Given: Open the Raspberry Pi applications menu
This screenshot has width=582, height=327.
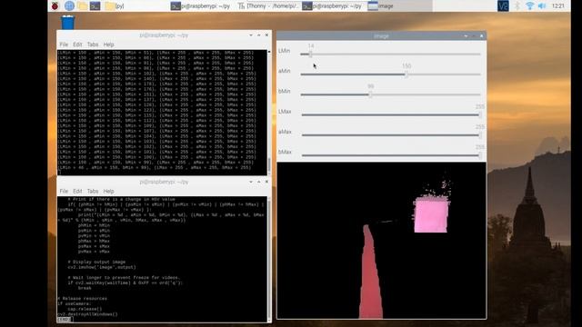Looking at the screenshot, I should coord(55,5).
